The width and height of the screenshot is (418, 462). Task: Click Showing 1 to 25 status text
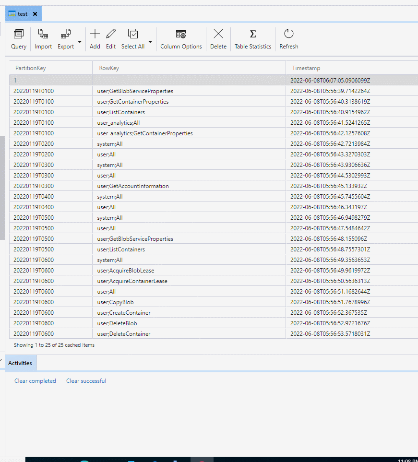coord(54,345)
